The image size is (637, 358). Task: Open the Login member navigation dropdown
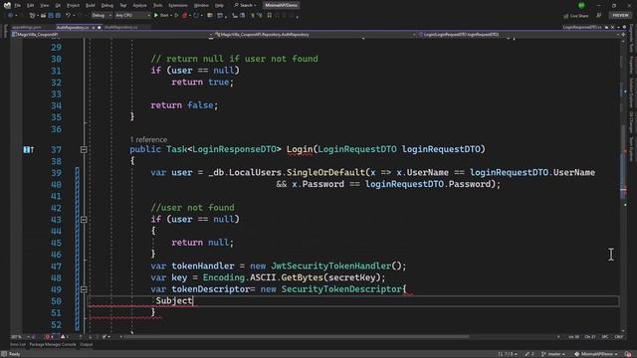518,35
